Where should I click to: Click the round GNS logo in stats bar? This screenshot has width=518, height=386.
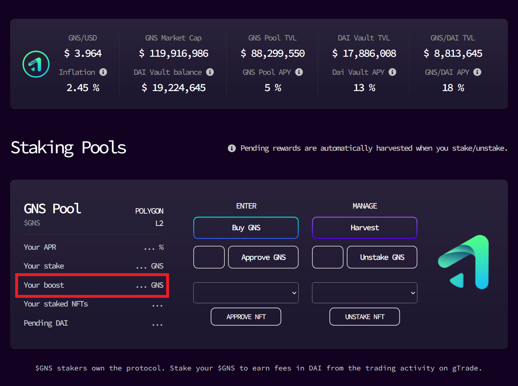(36, 64)
